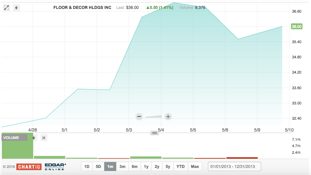The height and width of the screenshot is (175, 311).
Task: Select the 5D time range
Action: (x=98, y=166)
